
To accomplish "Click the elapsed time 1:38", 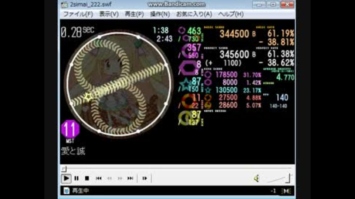I will (161, 30).
